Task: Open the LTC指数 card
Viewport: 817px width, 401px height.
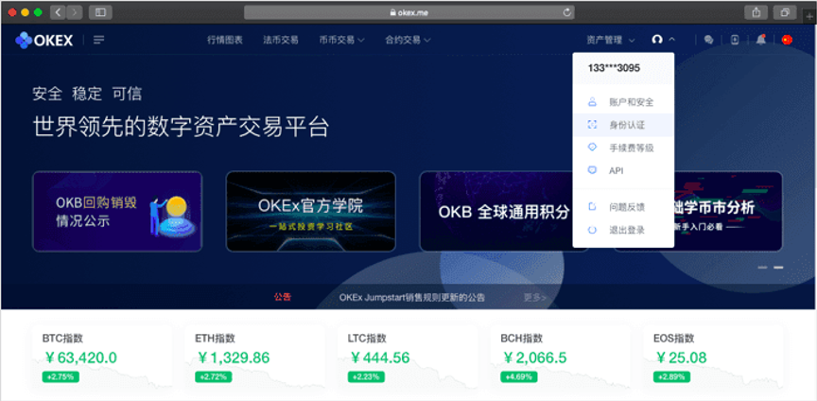Action: coord(408,357)
